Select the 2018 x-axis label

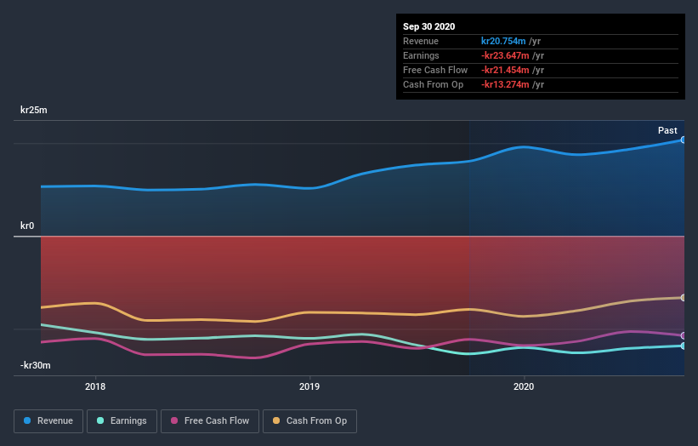[x=95, y=386]
